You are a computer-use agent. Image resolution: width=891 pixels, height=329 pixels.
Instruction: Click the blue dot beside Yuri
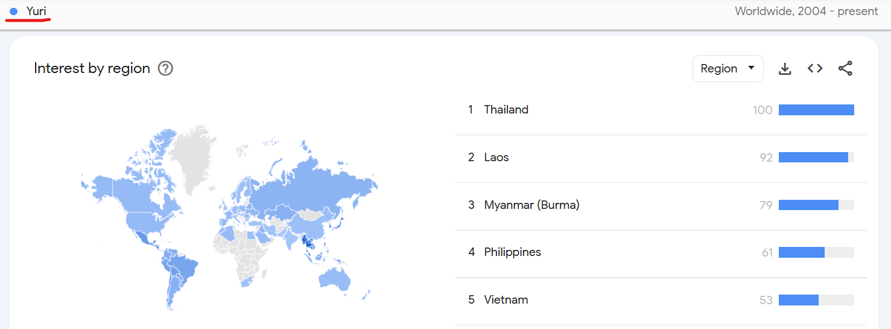pos(14,11)
